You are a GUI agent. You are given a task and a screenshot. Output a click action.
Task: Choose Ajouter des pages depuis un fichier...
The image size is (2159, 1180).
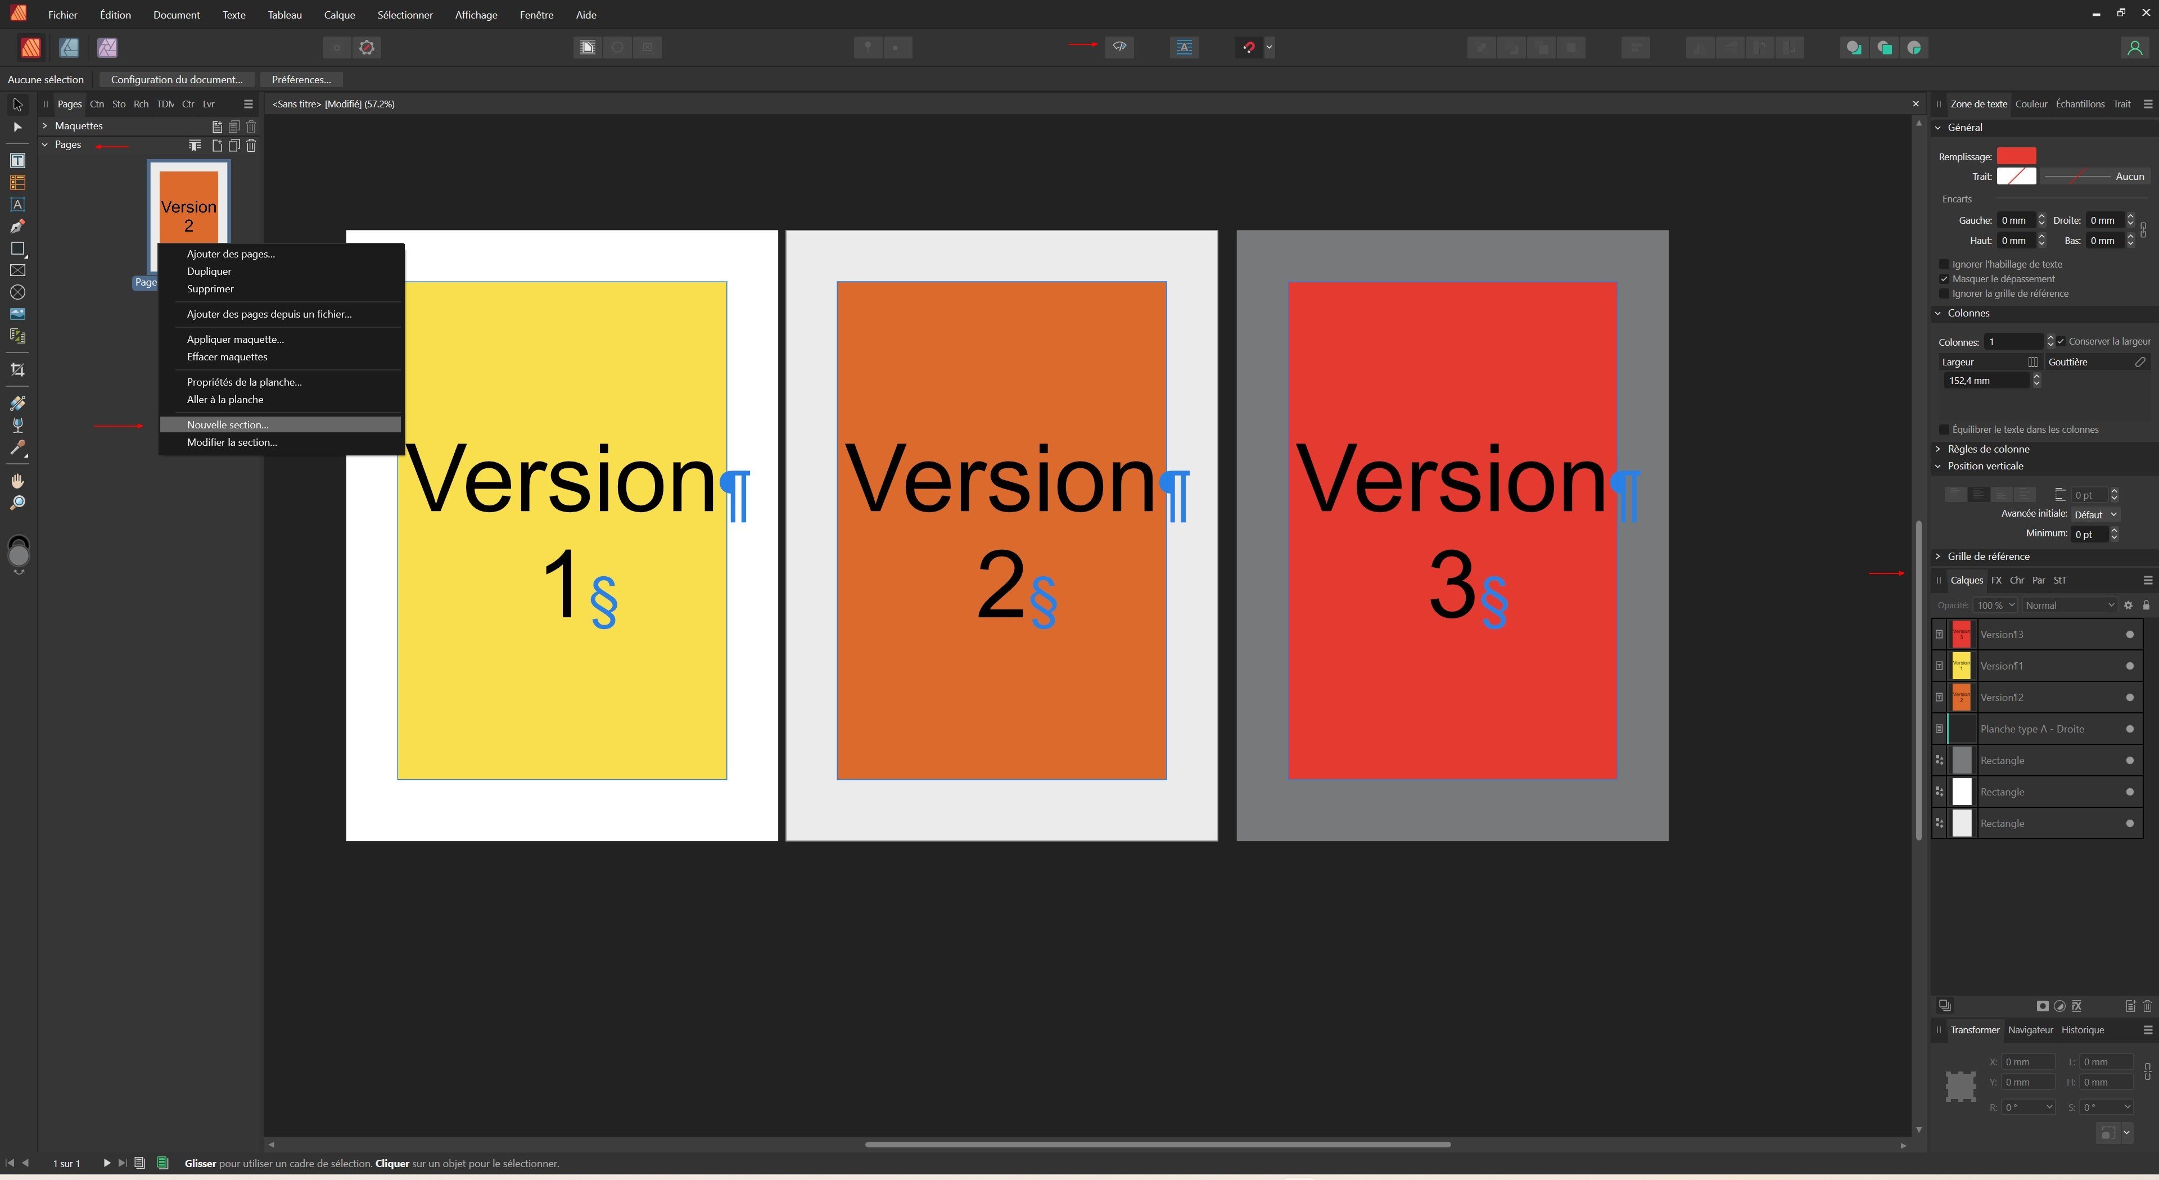pos(280,314)
